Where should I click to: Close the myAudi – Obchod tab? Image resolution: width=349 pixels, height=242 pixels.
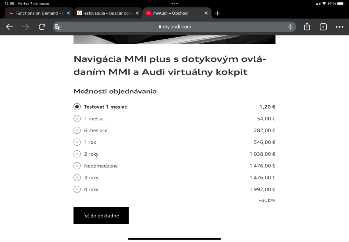pos(206,13)
